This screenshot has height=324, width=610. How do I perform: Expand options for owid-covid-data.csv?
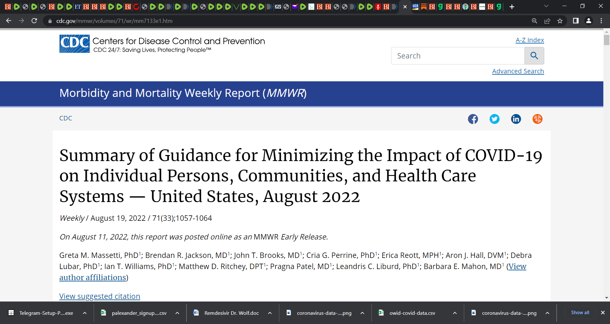(x=455, y=313)
